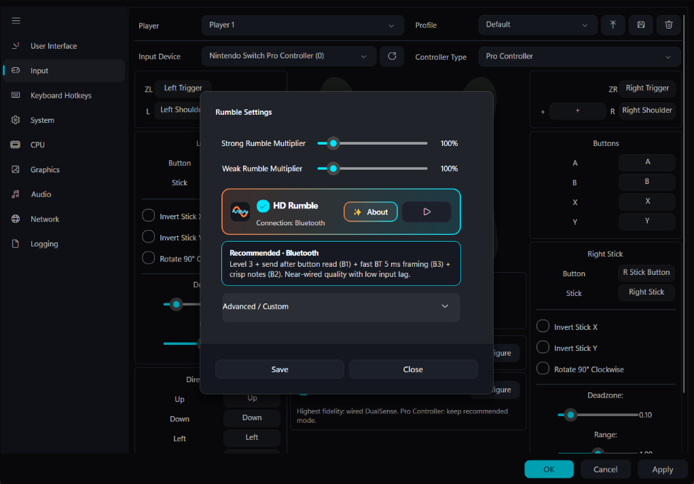This screenshot has width=694, height=484.
Task: Click the Graphics image icon
Action: 16,170
